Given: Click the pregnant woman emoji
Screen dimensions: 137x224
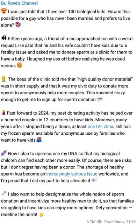Looking at the screenshot, I should coord(4,113).
